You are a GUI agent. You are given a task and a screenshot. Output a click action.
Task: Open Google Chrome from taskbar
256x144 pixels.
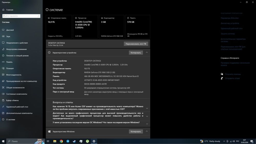[61, 141]
